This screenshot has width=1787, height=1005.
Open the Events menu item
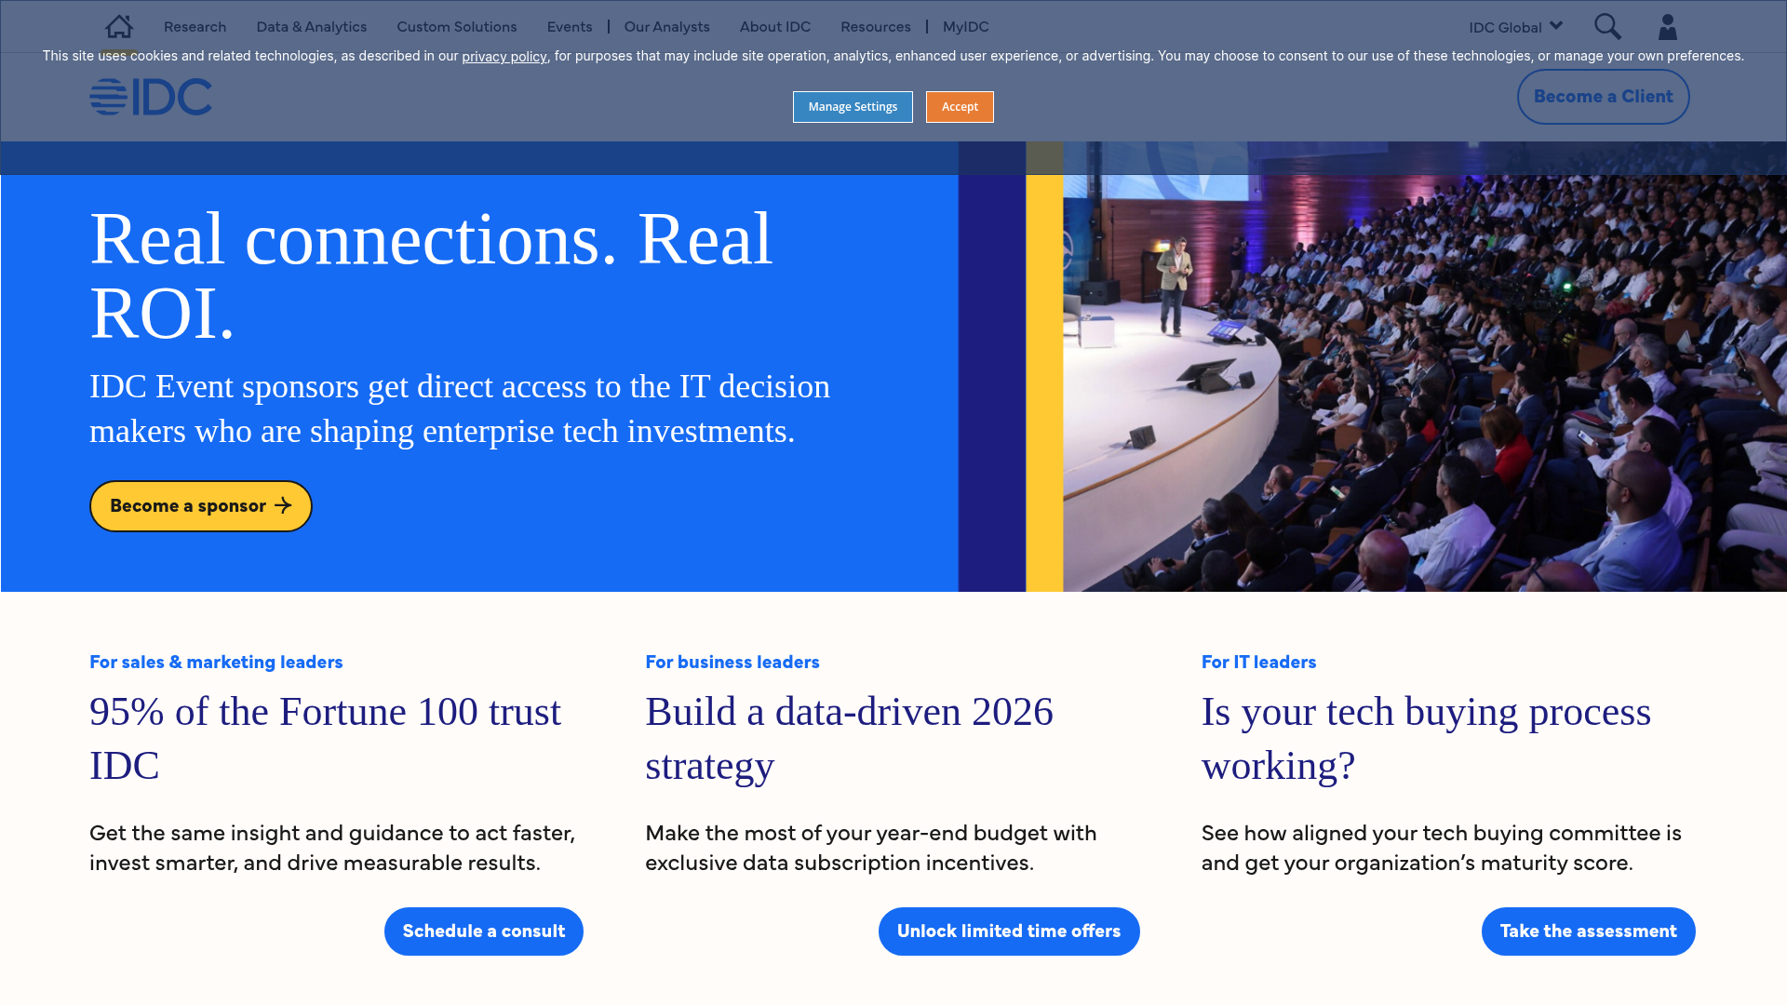click(569, 26)
